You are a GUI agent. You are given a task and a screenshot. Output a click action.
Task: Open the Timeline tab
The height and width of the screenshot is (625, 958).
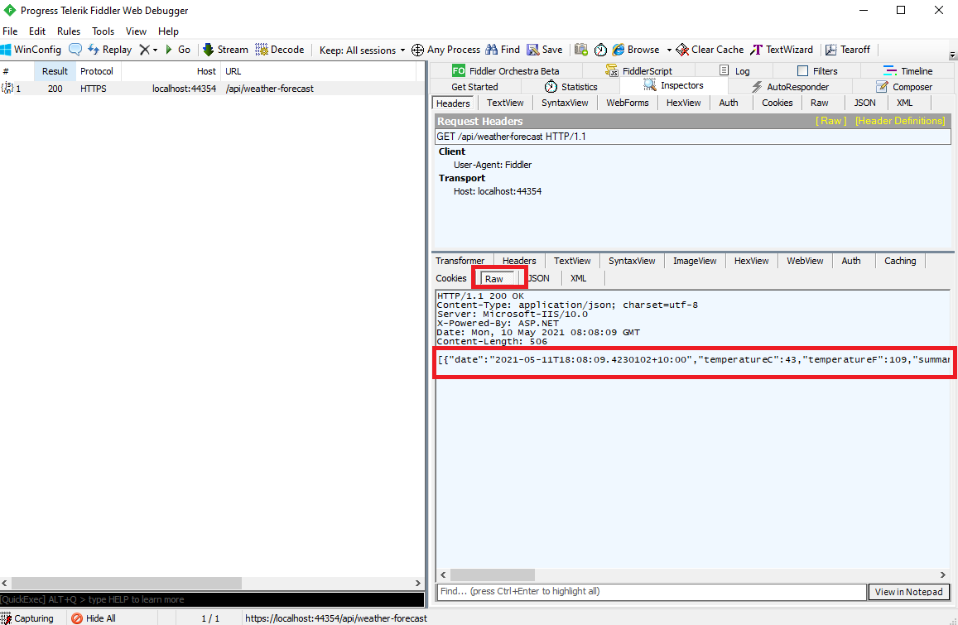pos(907,71)
